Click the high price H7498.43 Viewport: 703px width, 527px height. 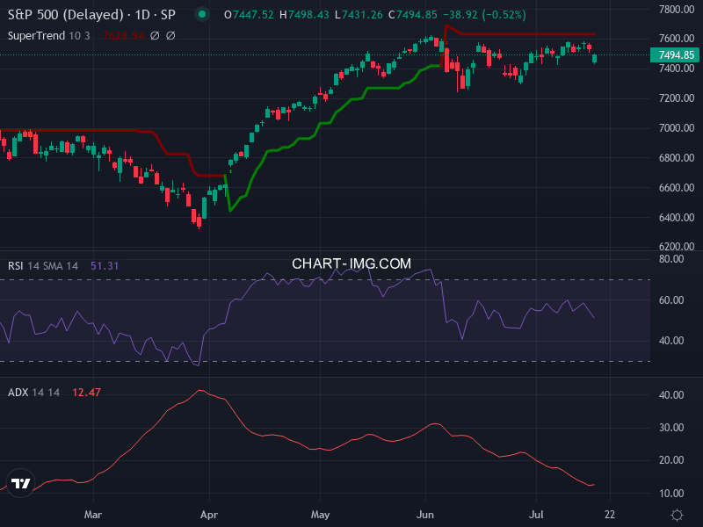(304, 15)
